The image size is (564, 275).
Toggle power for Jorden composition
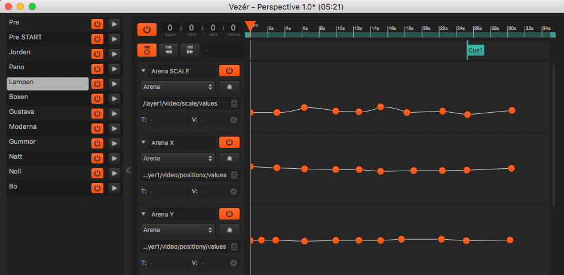point(97,54)
